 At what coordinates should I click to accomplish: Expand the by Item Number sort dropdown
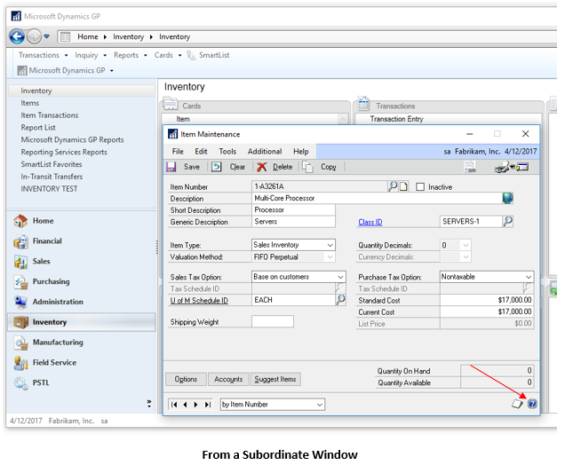click(319, 405)
